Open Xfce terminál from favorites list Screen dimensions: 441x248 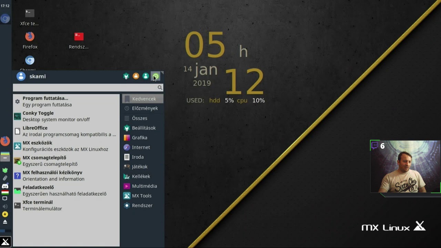(x=66, y=205)
